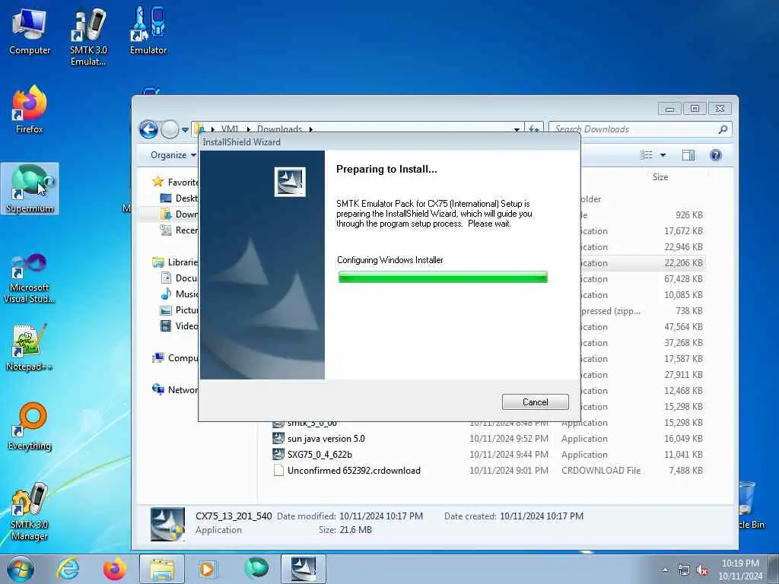This screenshot has width=779, height=584.
Task: Toggle the Explorer preview pane
Action: click(688, 155)
